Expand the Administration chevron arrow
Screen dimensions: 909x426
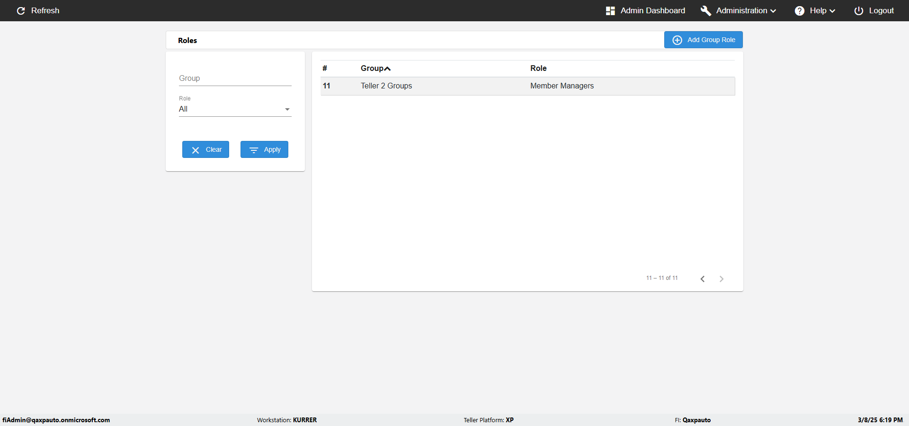tap(773, 11)
